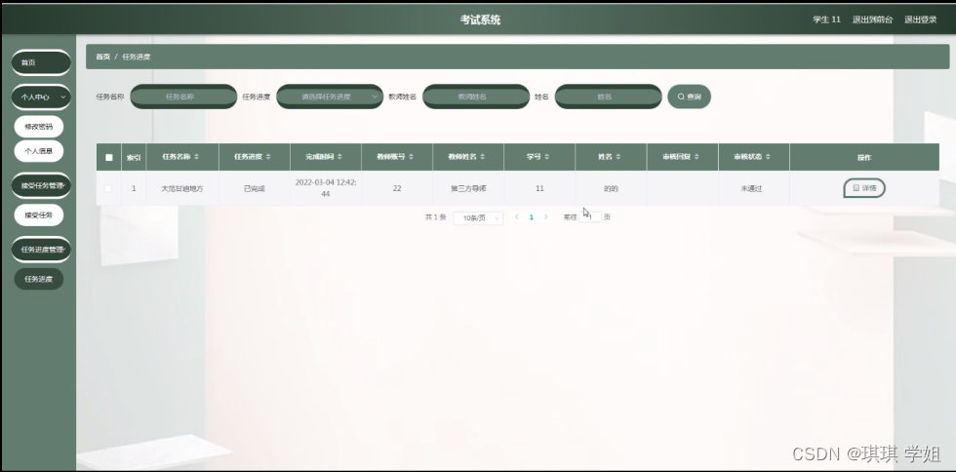Screen dimensions: 956x472
Task: Click 首页 breadcrumb link
Action: (103, 57)
